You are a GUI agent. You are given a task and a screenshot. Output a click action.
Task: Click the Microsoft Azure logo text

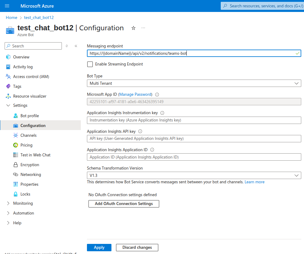(x=37, y=6)
